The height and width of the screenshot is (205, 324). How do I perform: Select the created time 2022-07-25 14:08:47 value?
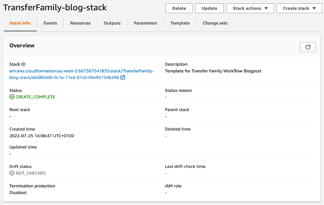(42, 136)
